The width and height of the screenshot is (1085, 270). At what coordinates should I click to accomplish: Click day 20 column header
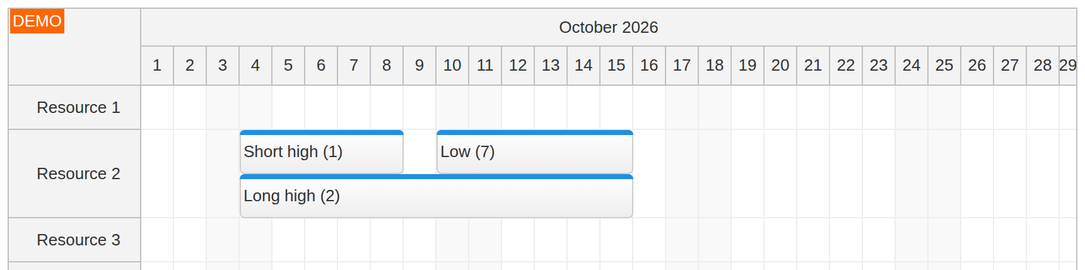click(780, 66)
